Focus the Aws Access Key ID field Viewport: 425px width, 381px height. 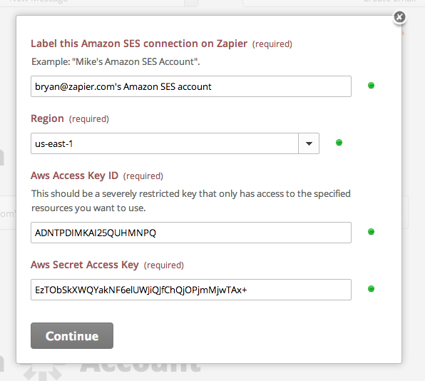tap(191, 233)
